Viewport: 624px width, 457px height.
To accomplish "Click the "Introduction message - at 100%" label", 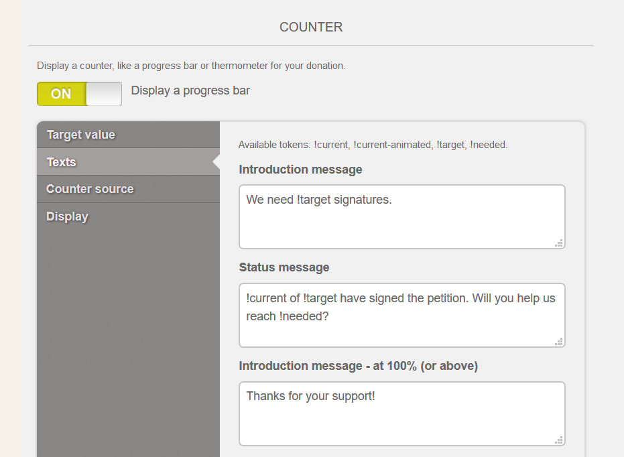I will click(x=358, y=366).
